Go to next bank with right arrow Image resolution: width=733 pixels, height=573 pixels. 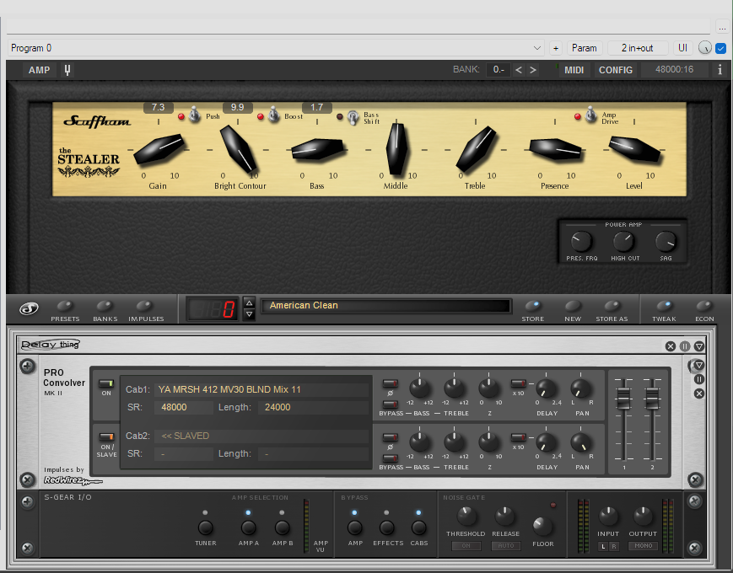click(x=533, y=70)
